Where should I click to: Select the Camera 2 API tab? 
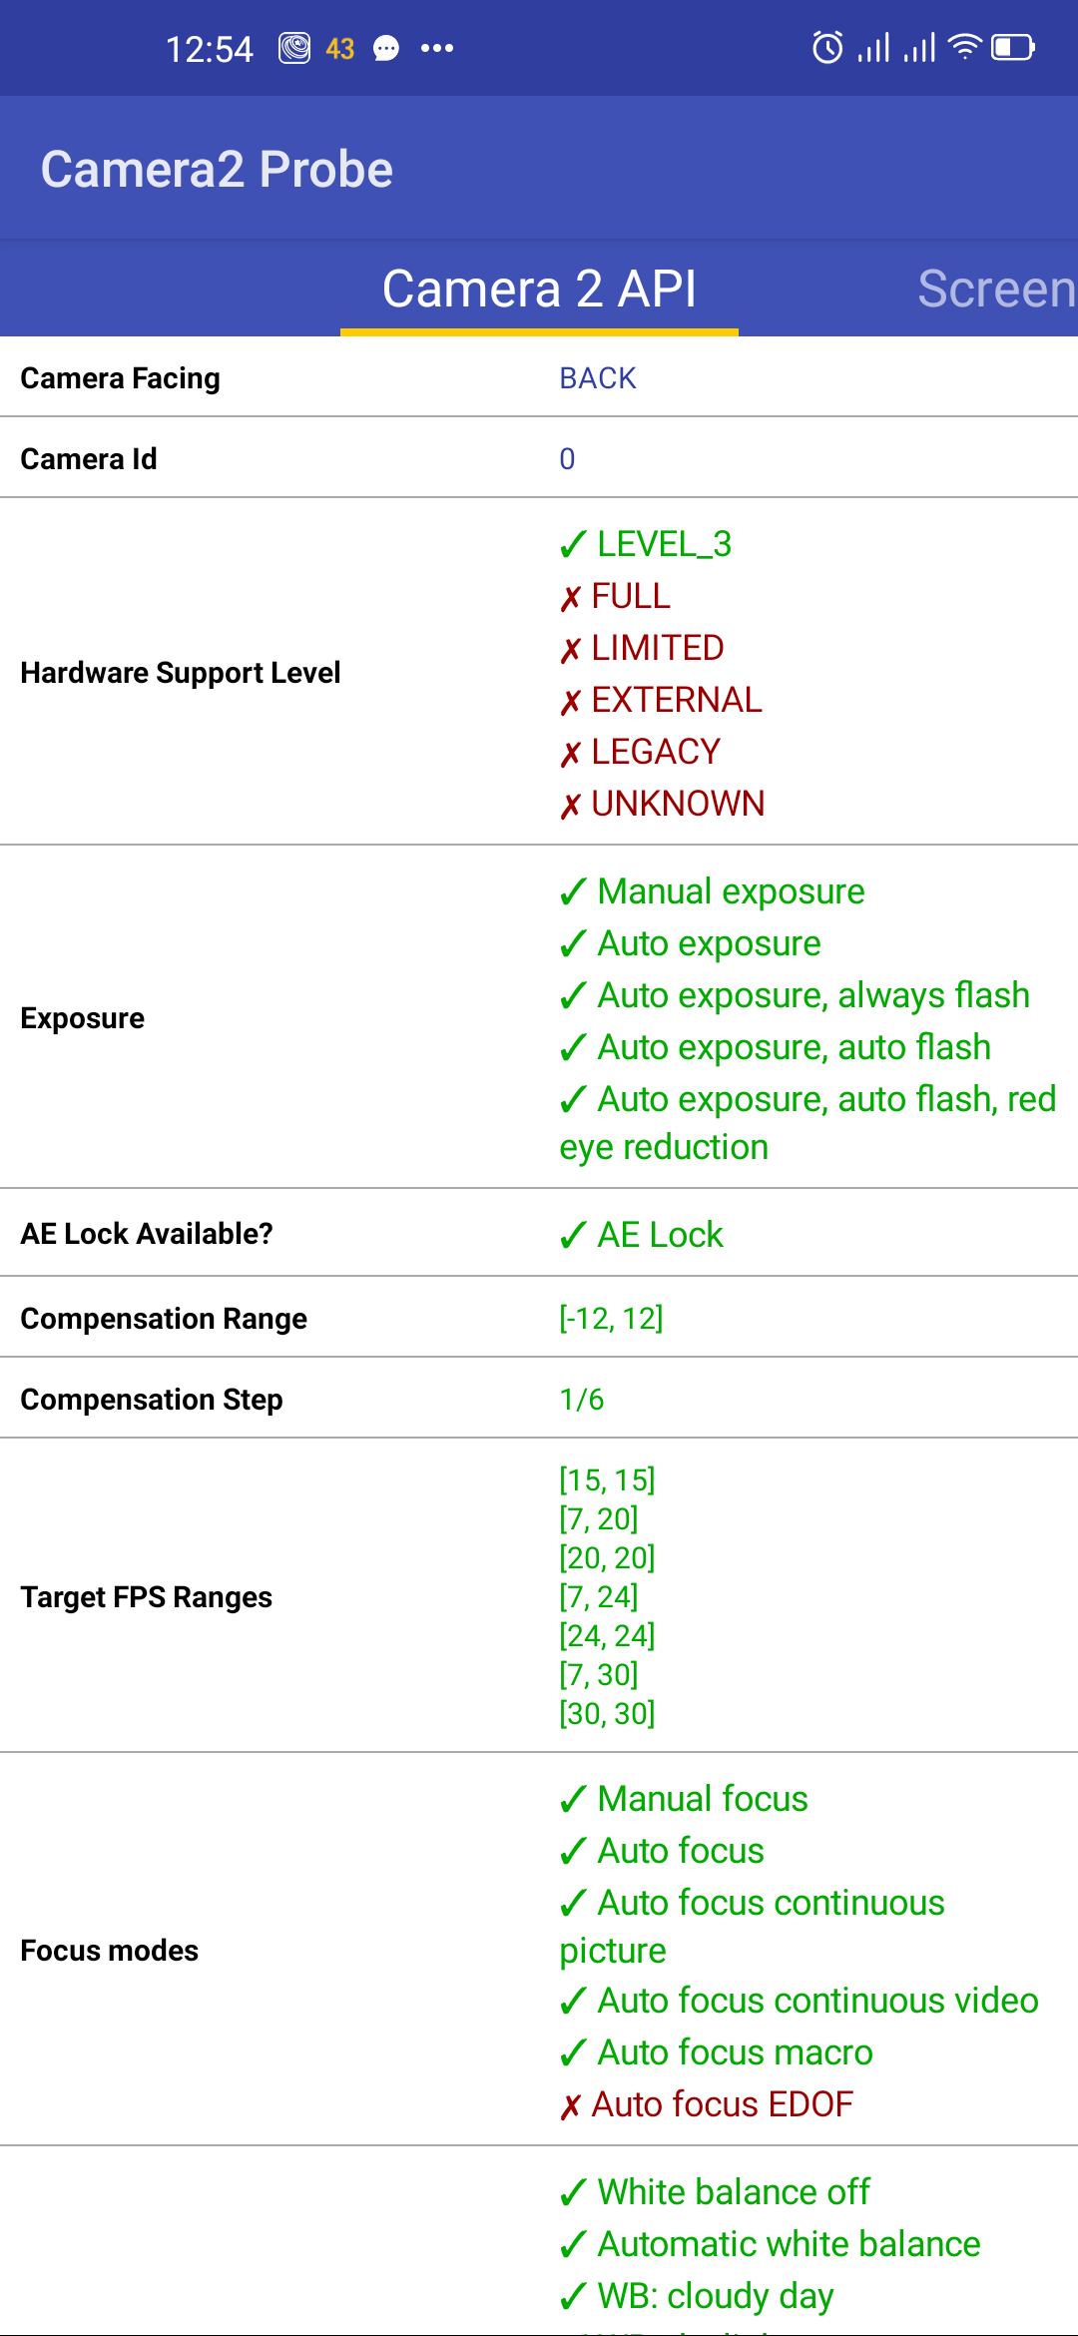point(539,289)
